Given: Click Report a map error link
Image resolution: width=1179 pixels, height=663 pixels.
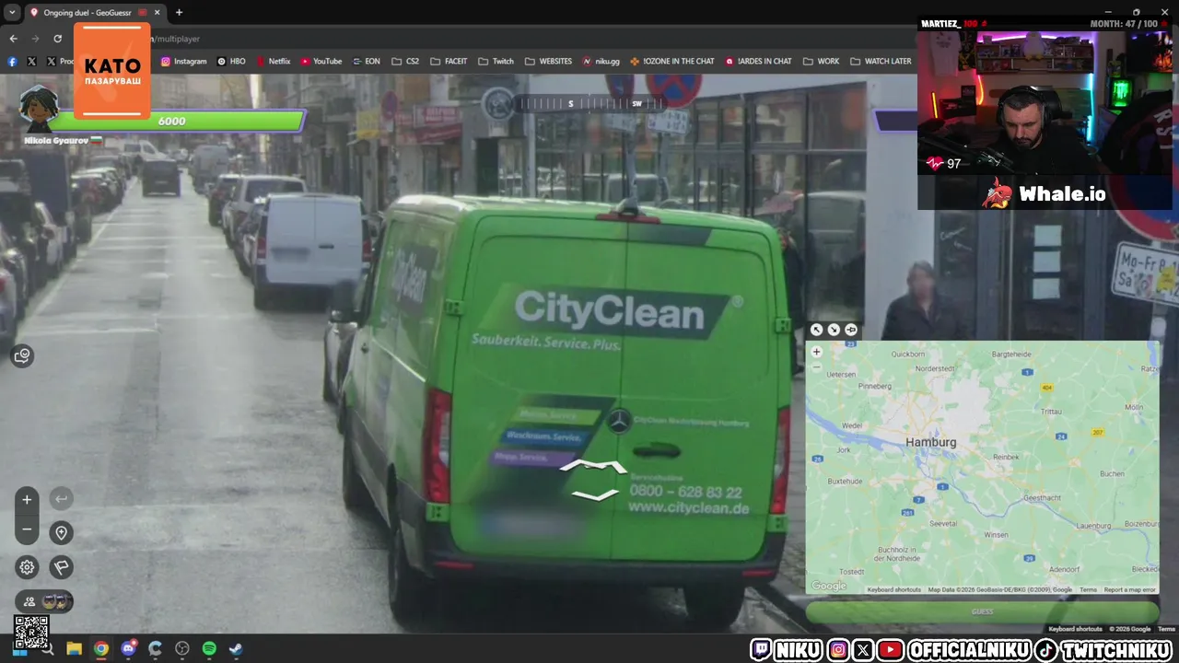Looking at the screenshot, I should pos(1129,589).
